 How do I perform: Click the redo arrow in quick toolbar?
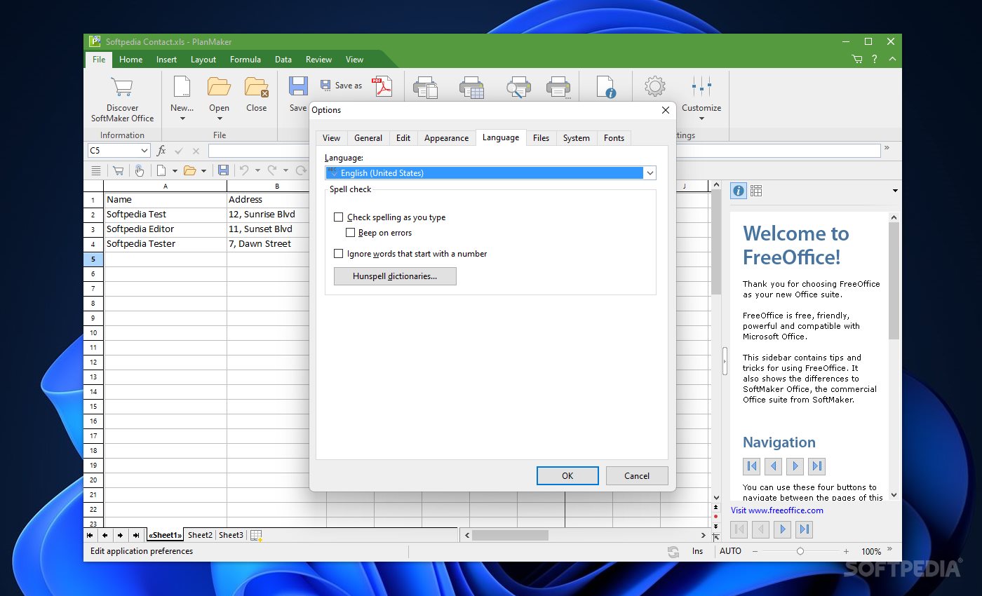272,170
